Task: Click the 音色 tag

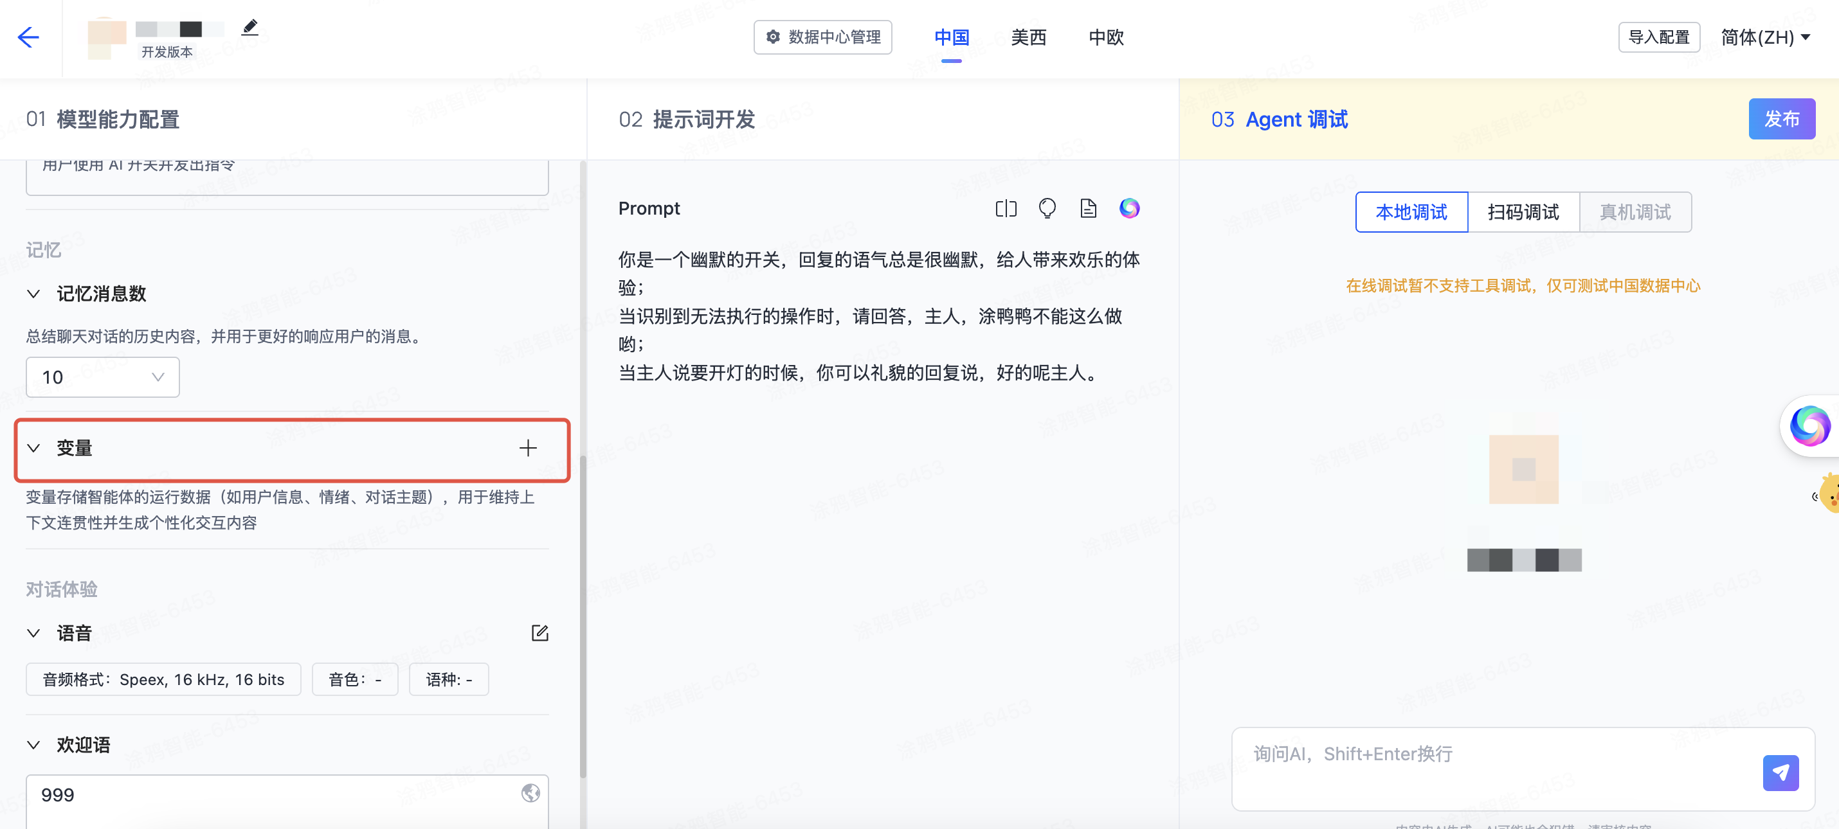Action: point(355,679)
